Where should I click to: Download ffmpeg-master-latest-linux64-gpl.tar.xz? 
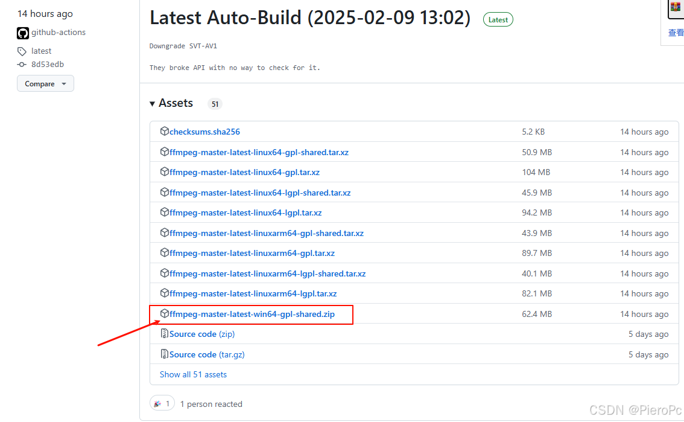pos(244,172)
